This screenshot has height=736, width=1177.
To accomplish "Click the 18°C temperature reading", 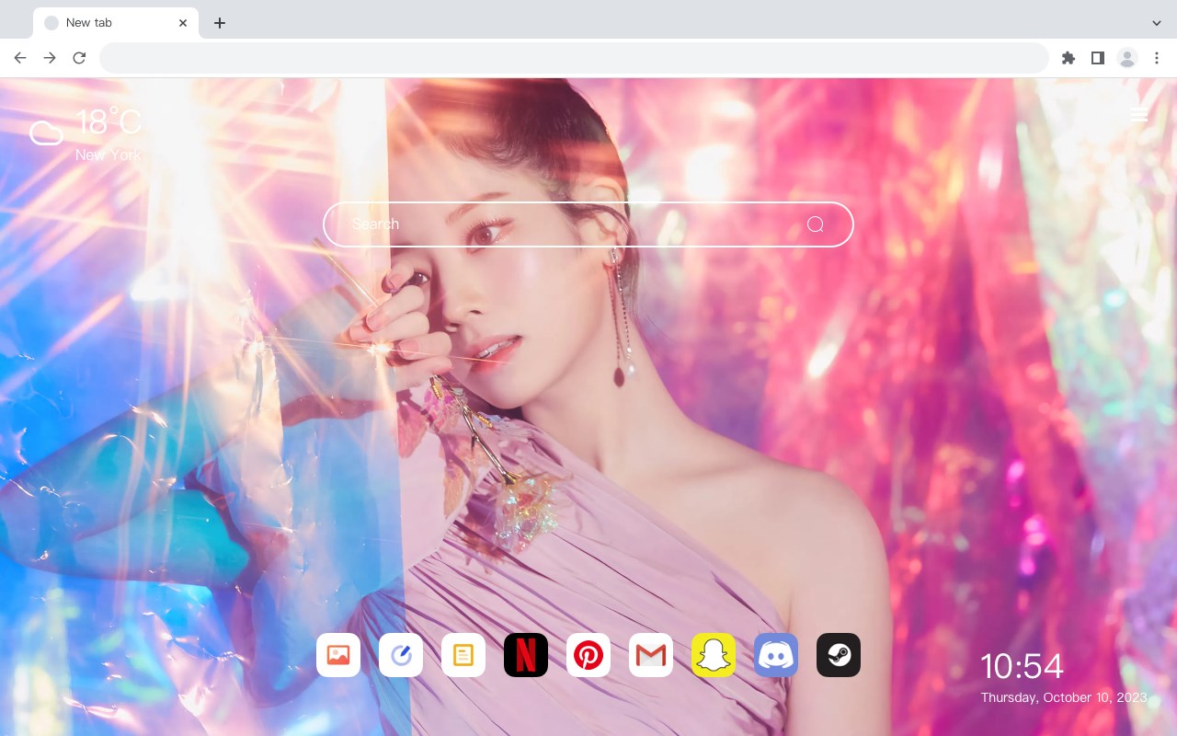I will [x=109, y=123].
